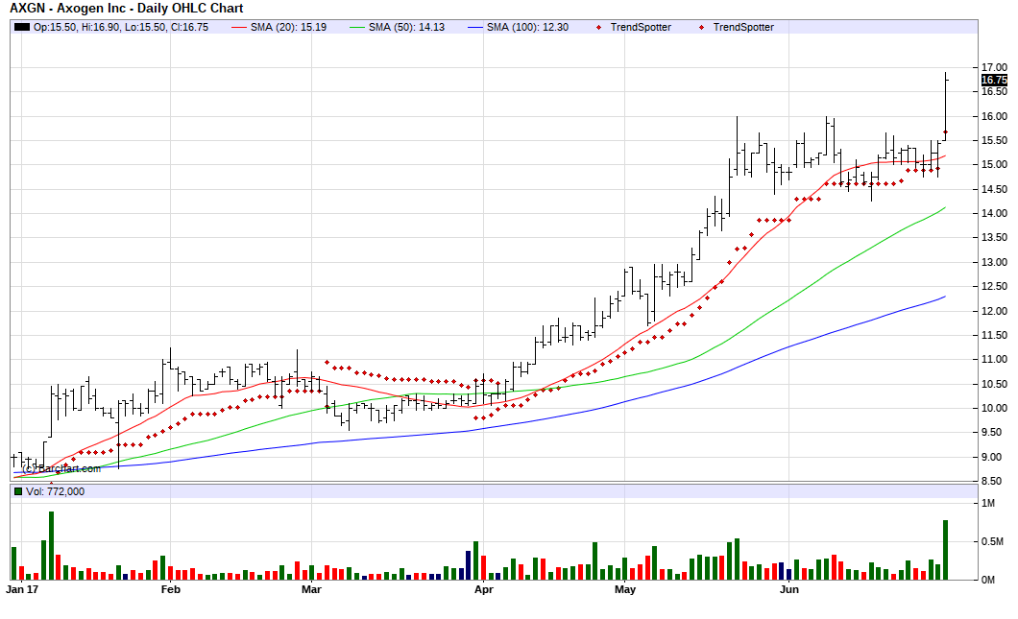Click the 0M volume axis label
Screen dimensions: 1018x619
988,580
